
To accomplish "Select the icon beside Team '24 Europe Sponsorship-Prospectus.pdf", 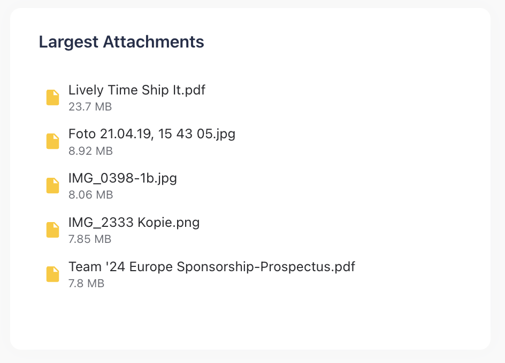I will coord(52,274).
